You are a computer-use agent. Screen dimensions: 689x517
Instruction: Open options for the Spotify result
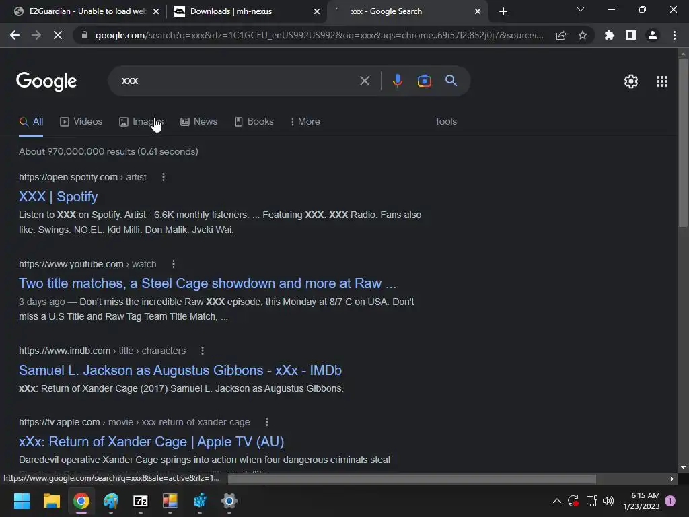coord(164,177)
